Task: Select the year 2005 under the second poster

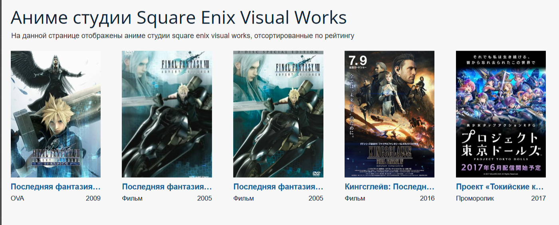Action: [204, 198]
